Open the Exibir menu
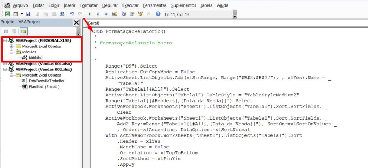 coord(54,5)
